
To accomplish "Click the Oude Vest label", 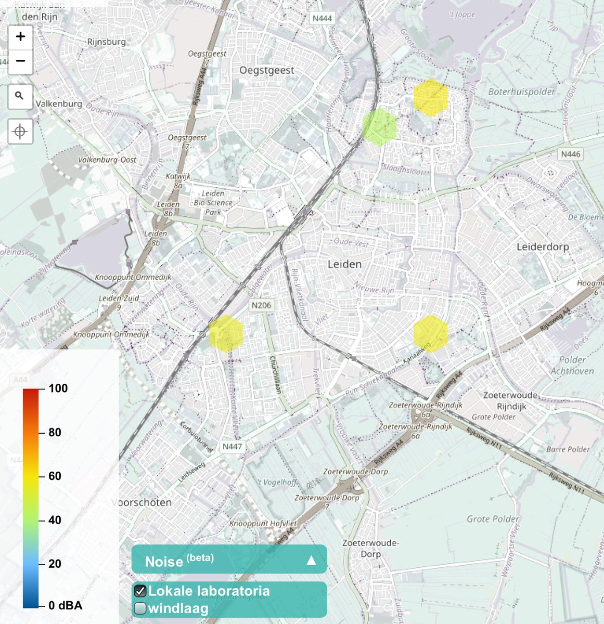I will pyautogui.click(x=351, y=242).
